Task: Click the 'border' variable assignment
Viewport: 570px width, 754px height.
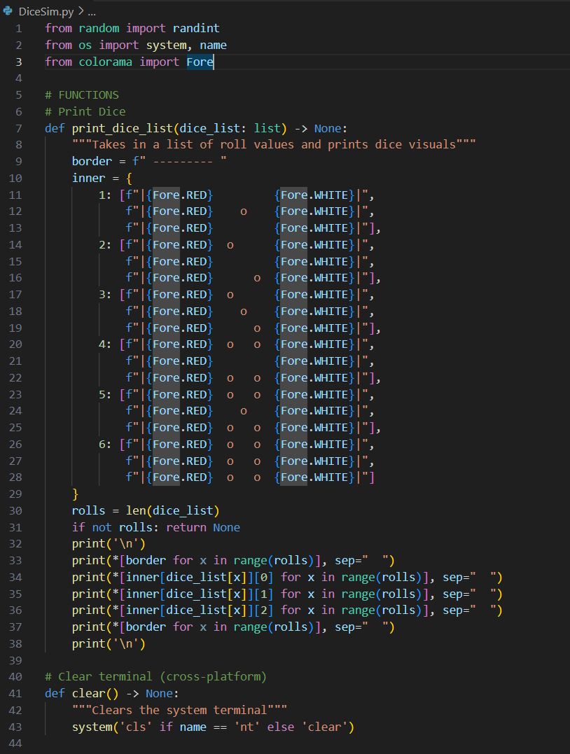Action: 92,161
